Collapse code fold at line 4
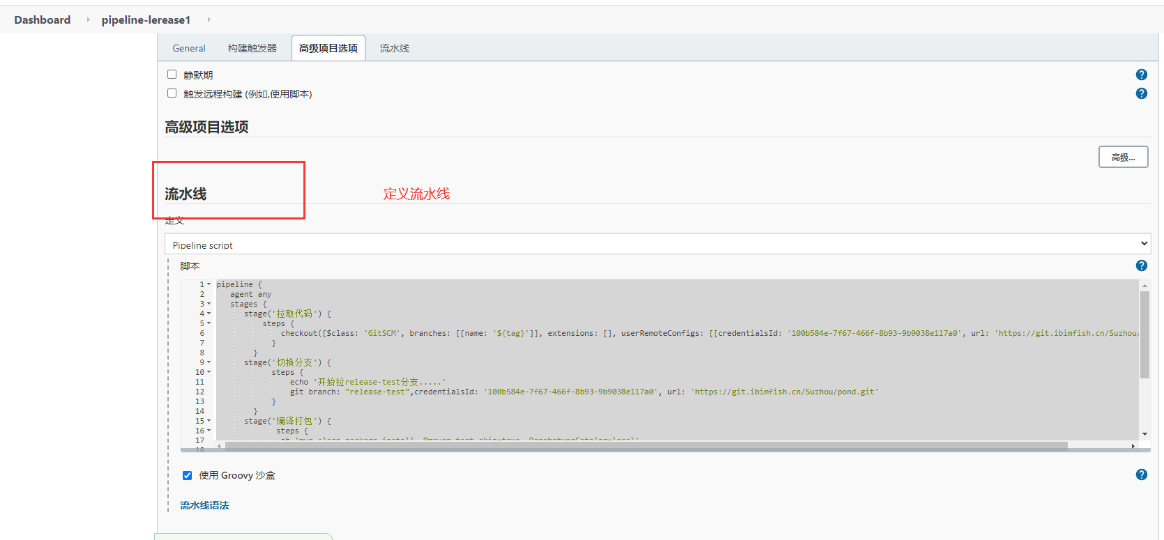This screenshot has height=540, width=1164. click(209, 314)
